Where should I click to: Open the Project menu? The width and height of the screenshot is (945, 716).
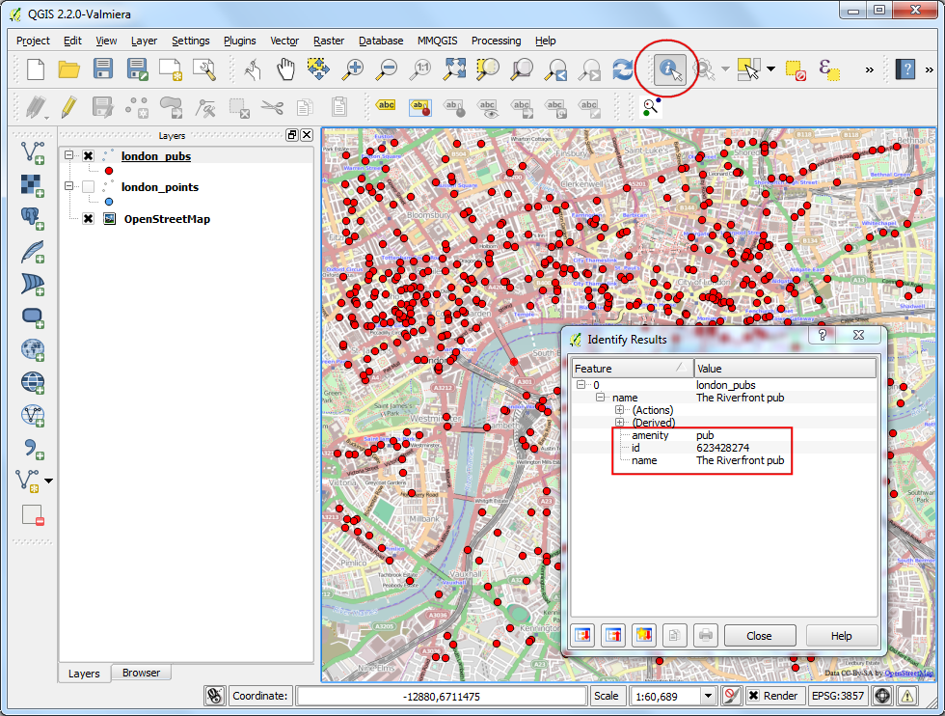pos(33,41)
